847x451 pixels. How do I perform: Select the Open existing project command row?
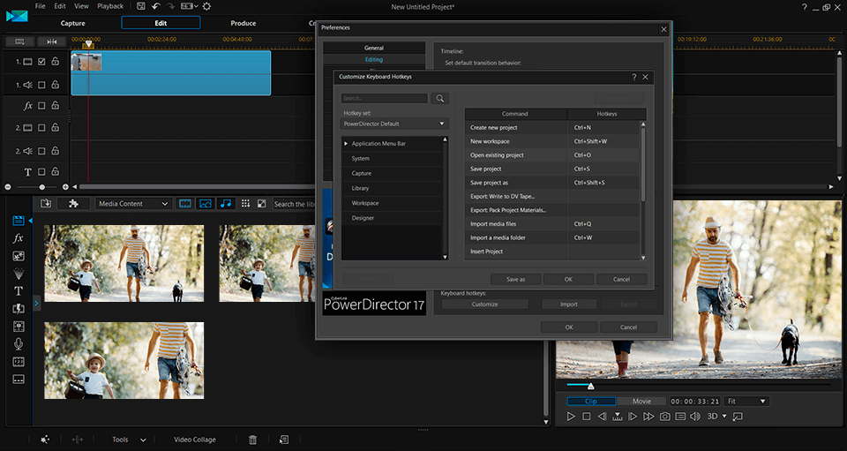tap(552, 155)
